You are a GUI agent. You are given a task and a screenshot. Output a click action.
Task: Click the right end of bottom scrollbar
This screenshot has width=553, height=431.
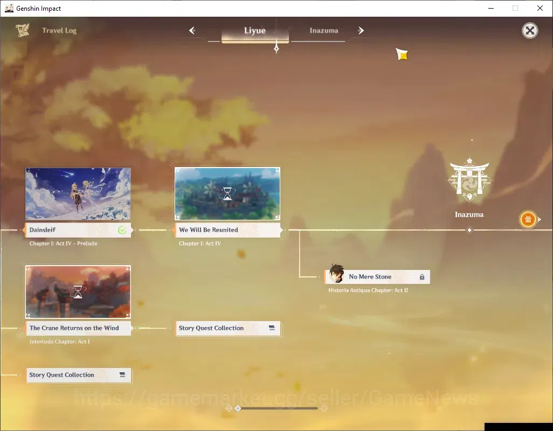[x=324, y=408]
